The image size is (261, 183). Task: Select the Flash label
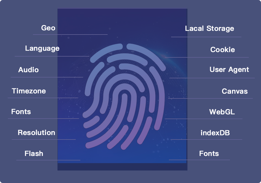point(34,154)
